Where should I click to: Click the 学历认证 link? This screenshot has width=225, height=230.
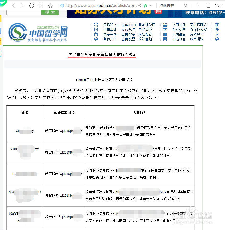tap(179, 25)
